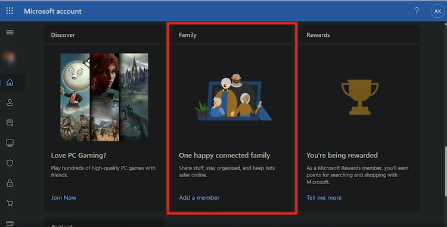Click the blurred profile picture in sidebar

point(9,58)
